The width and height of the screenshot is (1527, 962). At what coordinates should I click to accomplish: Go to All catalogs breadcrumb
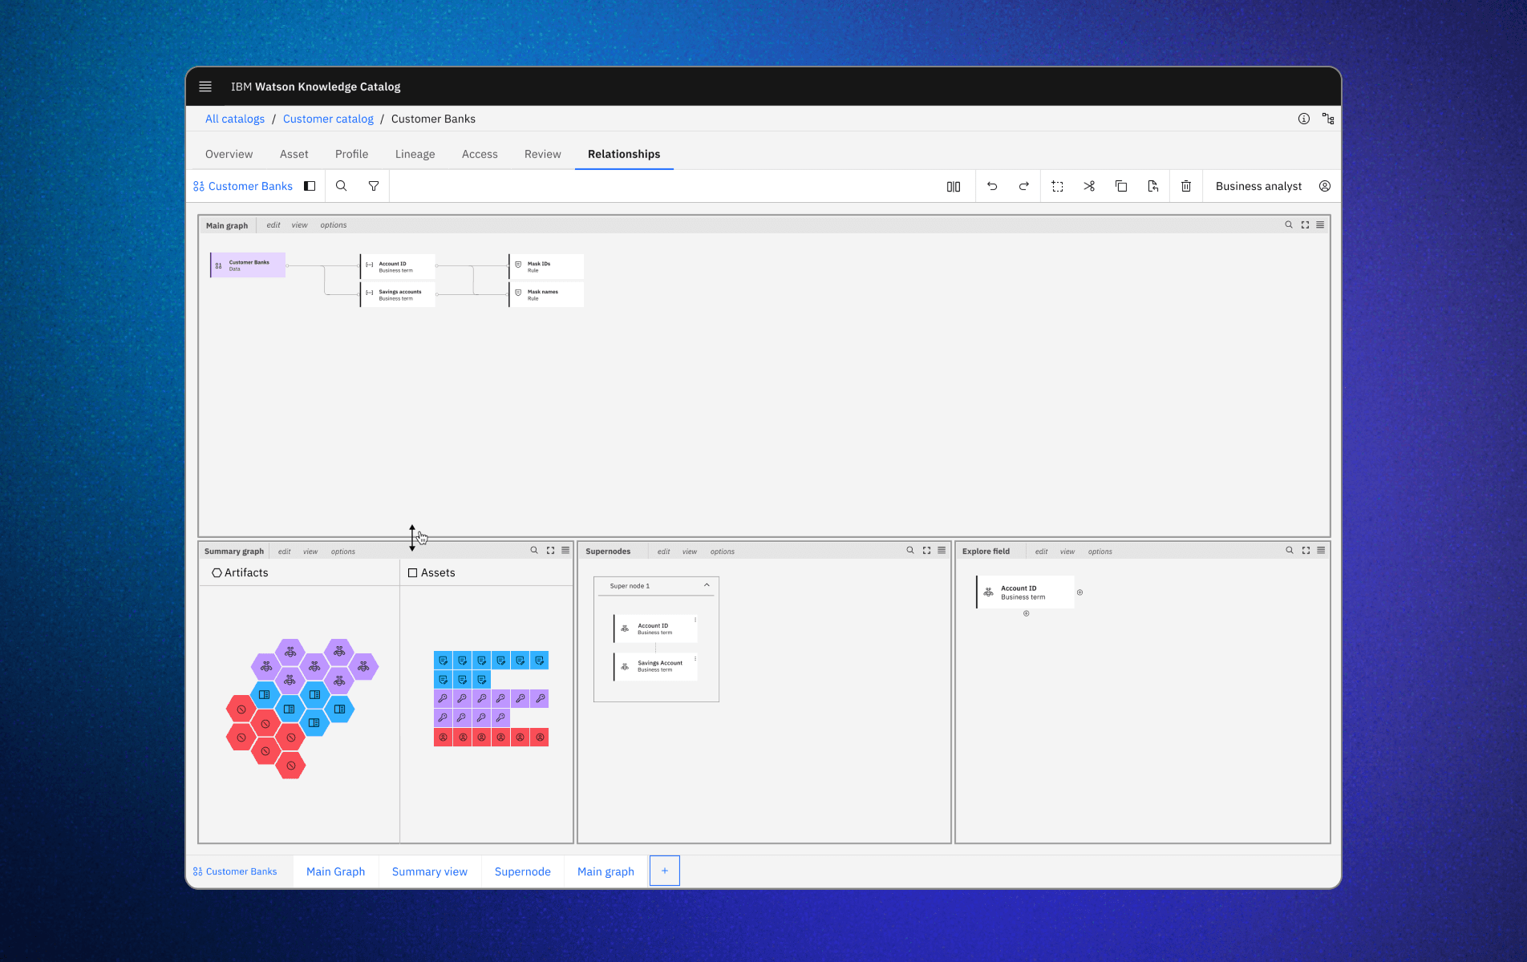tap(235, 119)
